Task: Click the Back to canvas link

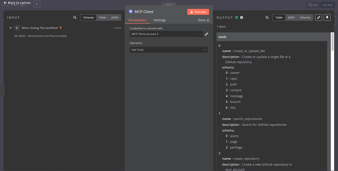Action: (17, 3)
